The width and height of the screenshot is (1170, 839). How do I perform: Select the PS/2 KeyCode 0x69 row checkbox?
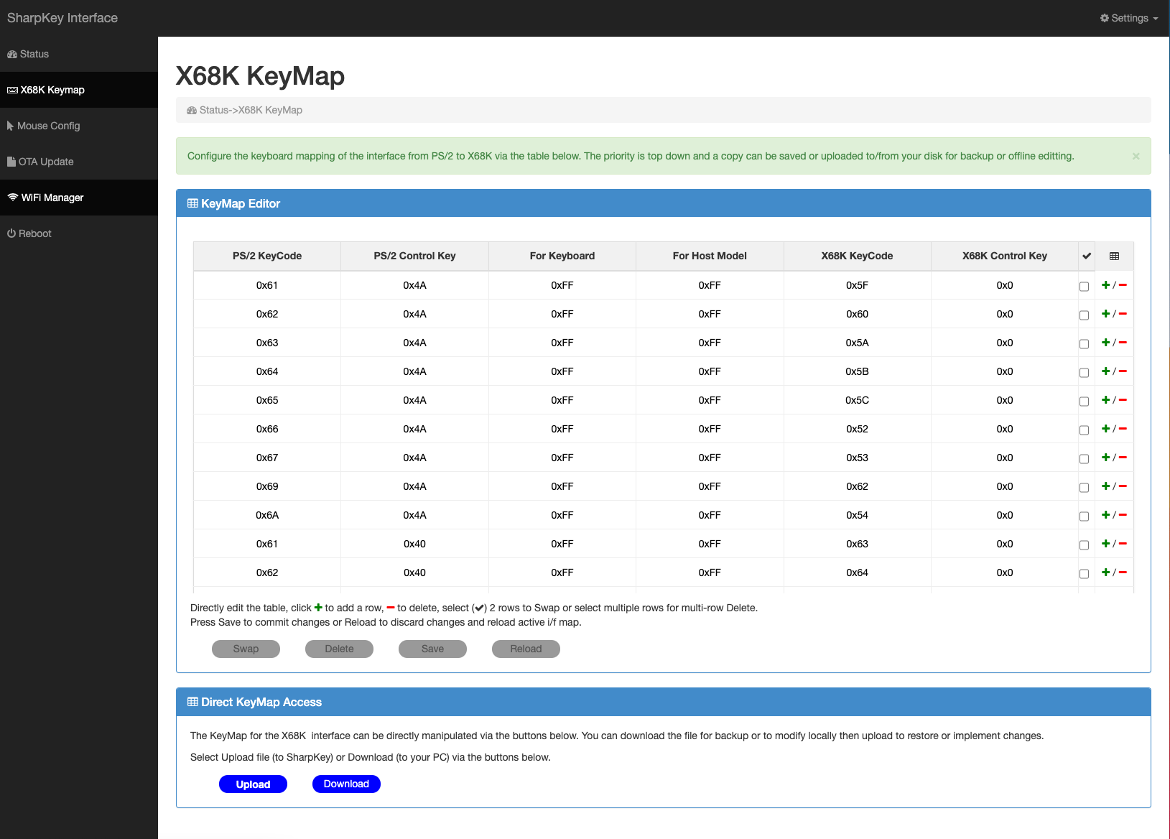[x=1084, y=488]
